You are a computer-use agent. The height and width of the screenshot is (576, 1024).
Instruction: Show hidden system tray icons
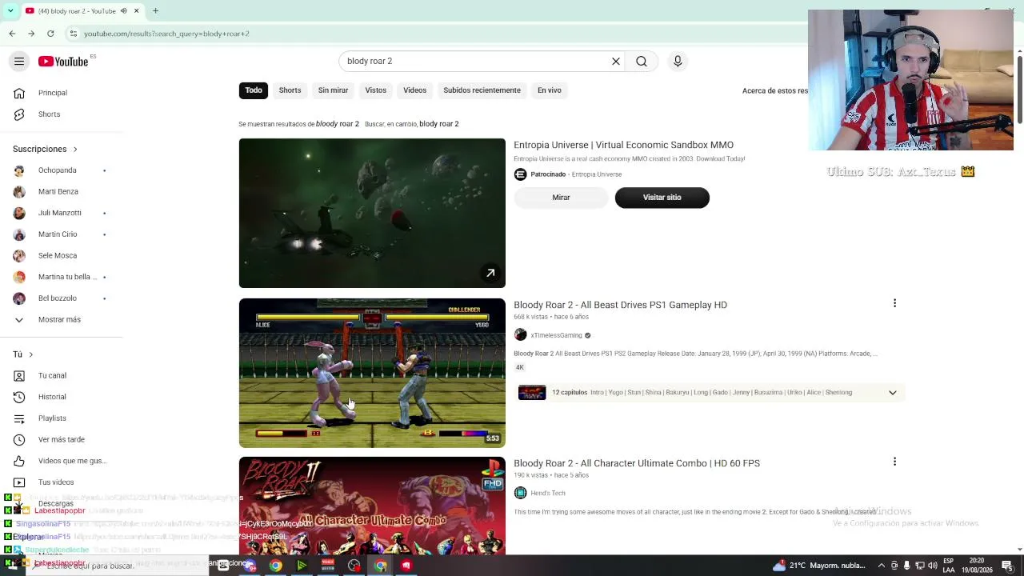click(x=882, y=566)
